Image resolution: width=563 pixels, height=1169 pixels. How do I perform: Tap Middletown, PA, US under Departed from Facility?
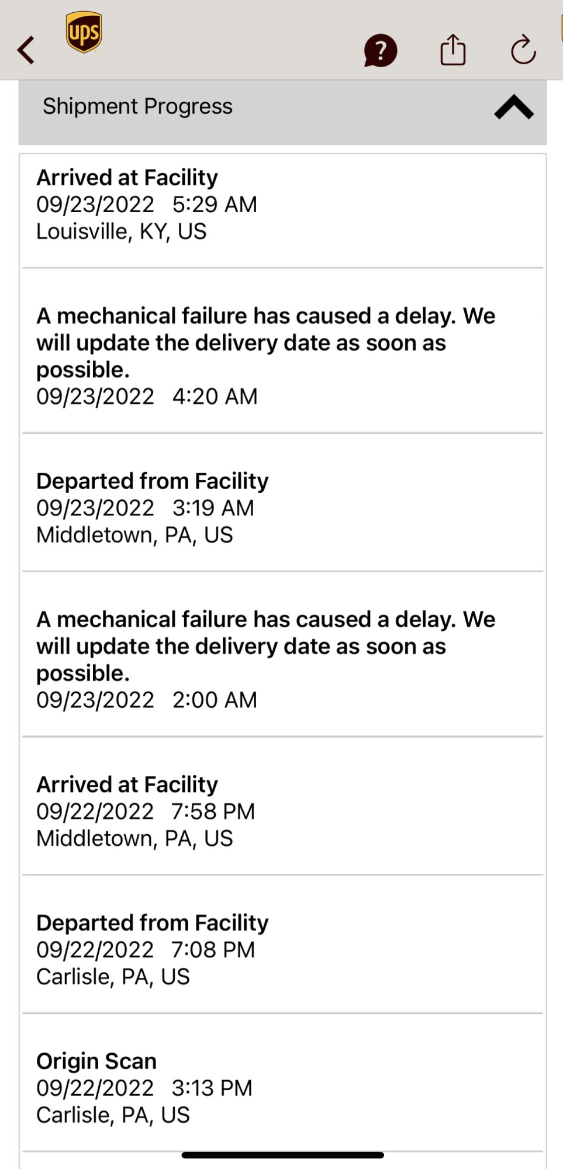pos(134,535)
